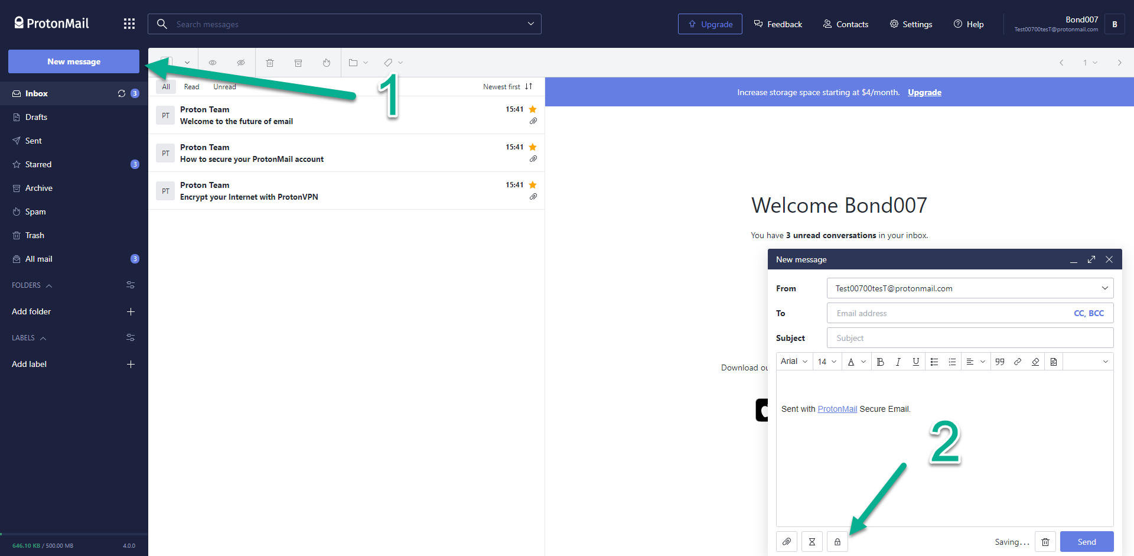Discard draft with composer trash button

coord(1045,542)
